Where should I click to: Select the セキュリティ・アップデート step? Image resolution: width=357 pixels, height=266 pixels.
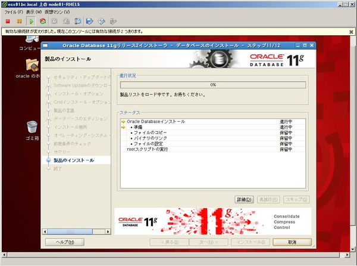click(x=82, y=77)
